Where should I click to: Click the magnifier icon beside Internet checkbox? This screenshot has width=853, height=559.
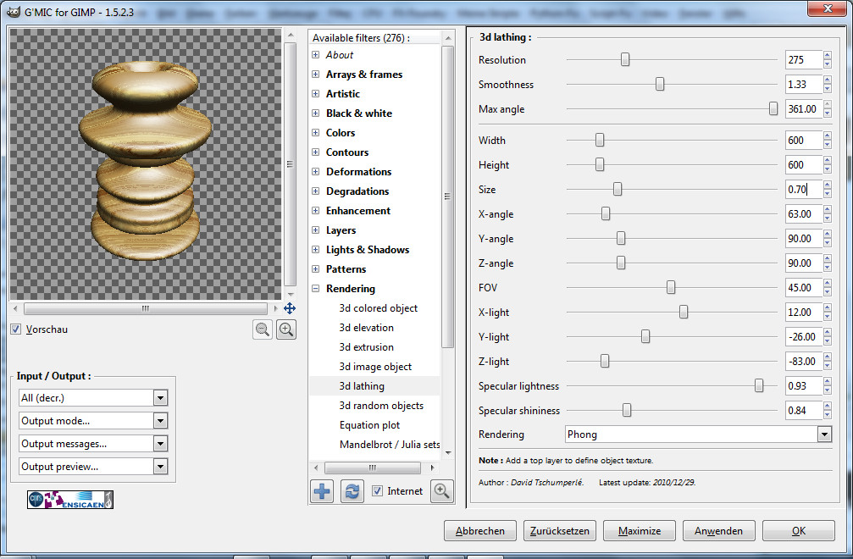(441, 491)
